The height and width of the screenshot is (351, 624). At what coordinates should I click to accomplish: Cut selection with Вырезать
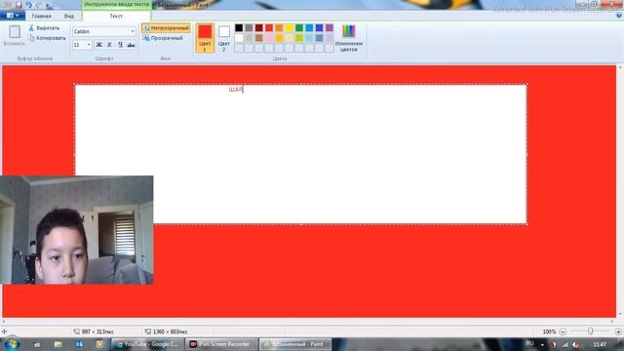(x=44, y=28)
